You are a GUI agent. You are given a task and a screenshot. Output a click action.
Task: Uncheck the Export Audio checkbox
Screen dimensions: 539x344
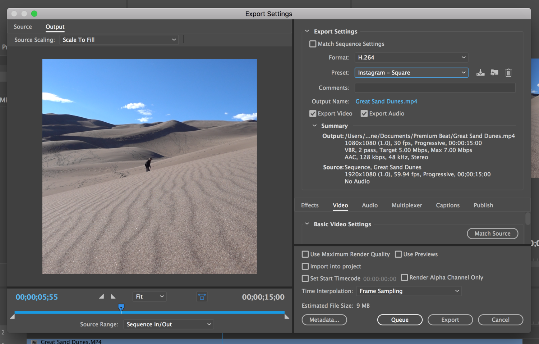[364, 114]
